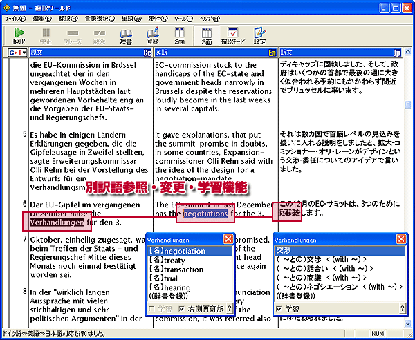
Task: Open help button in English Verhandlungen popup
Action: click(230, 308)
